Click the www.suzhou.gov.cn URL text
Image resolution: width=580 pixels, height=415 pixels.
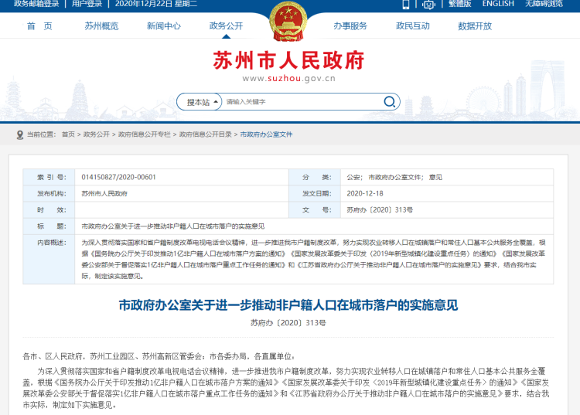click(x=289, y=78)
